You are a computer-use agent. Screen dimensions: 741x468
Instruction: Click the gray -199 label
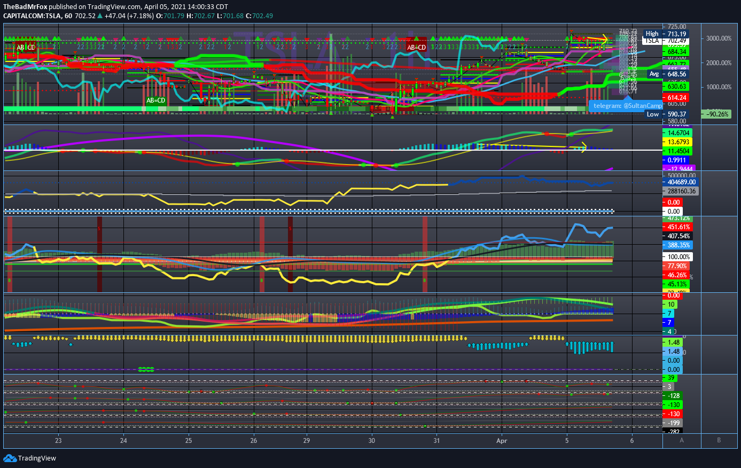pyautogui.click(x=674, y=423)
